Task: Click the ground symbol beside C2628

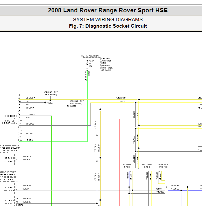Action: point(68,106)
